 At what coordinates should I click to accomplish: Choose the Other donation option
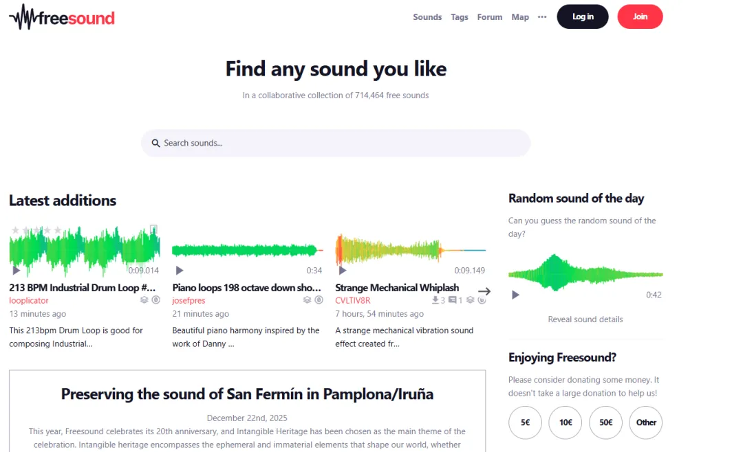(646, 422)
